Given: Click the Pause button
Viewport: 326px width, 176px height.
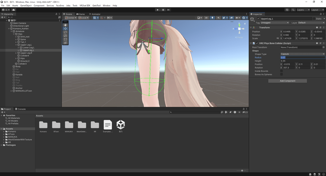Looking at the screenshot, I should [163, 10].
